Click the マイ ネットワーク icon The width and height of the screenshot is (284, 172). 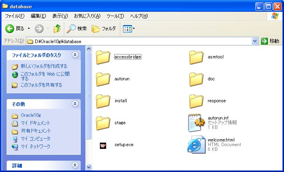click(15, 147)
